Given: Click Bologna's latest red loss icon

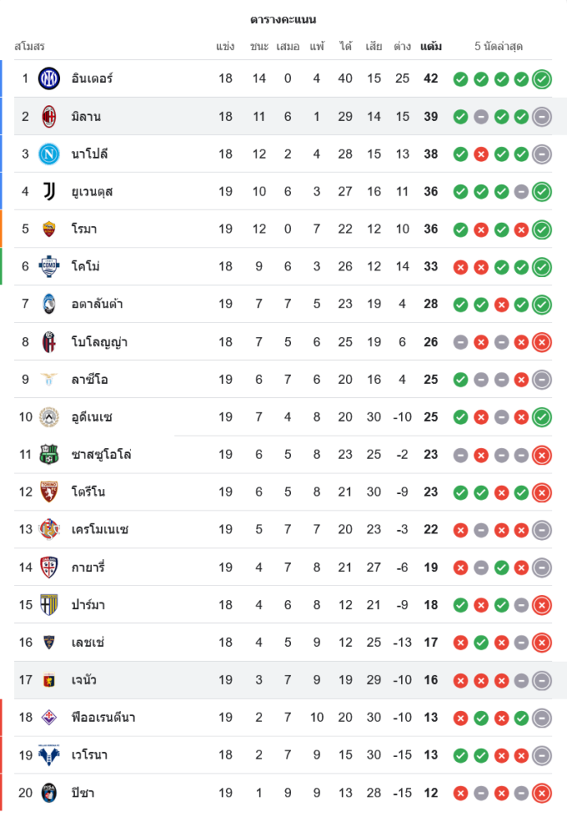Looking at the screenshot, I should tap(542, 342).
